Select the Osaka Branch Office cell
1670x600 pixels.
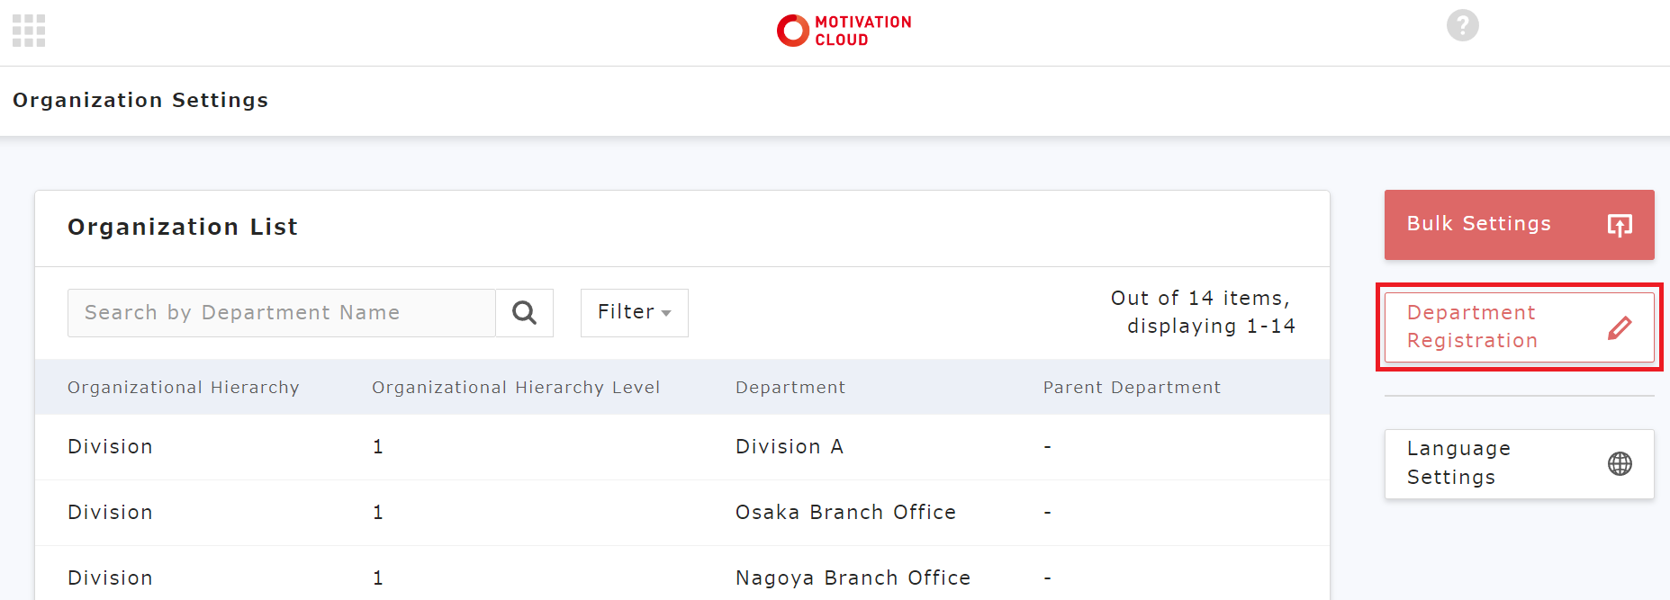(x=845, y=513)
